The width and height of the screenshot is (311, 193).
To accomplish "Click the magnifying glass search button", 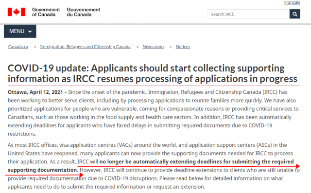I will pyautogui.click(x=294, y=14).
